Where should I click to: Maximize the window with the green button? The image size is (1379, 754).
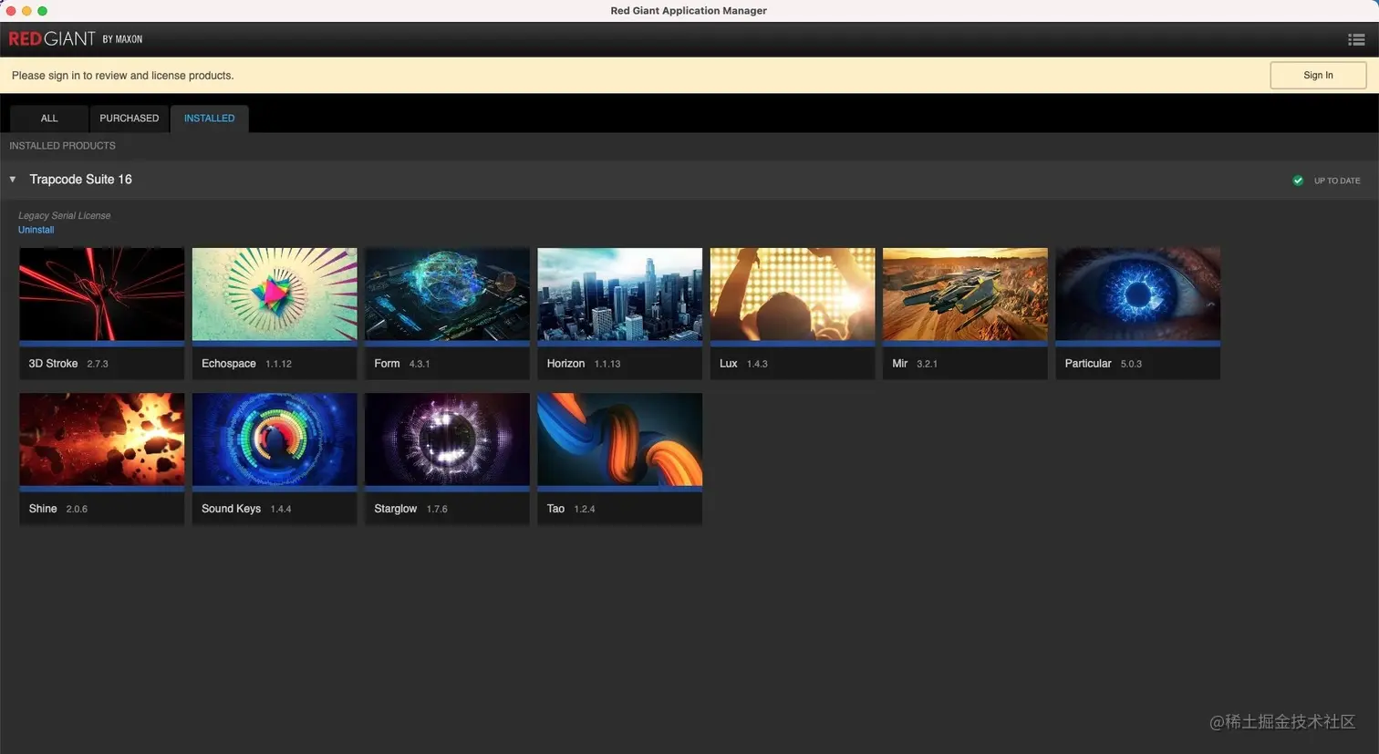(x=42, y=11)
